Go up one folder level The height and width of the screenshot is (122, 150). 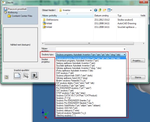100,10
